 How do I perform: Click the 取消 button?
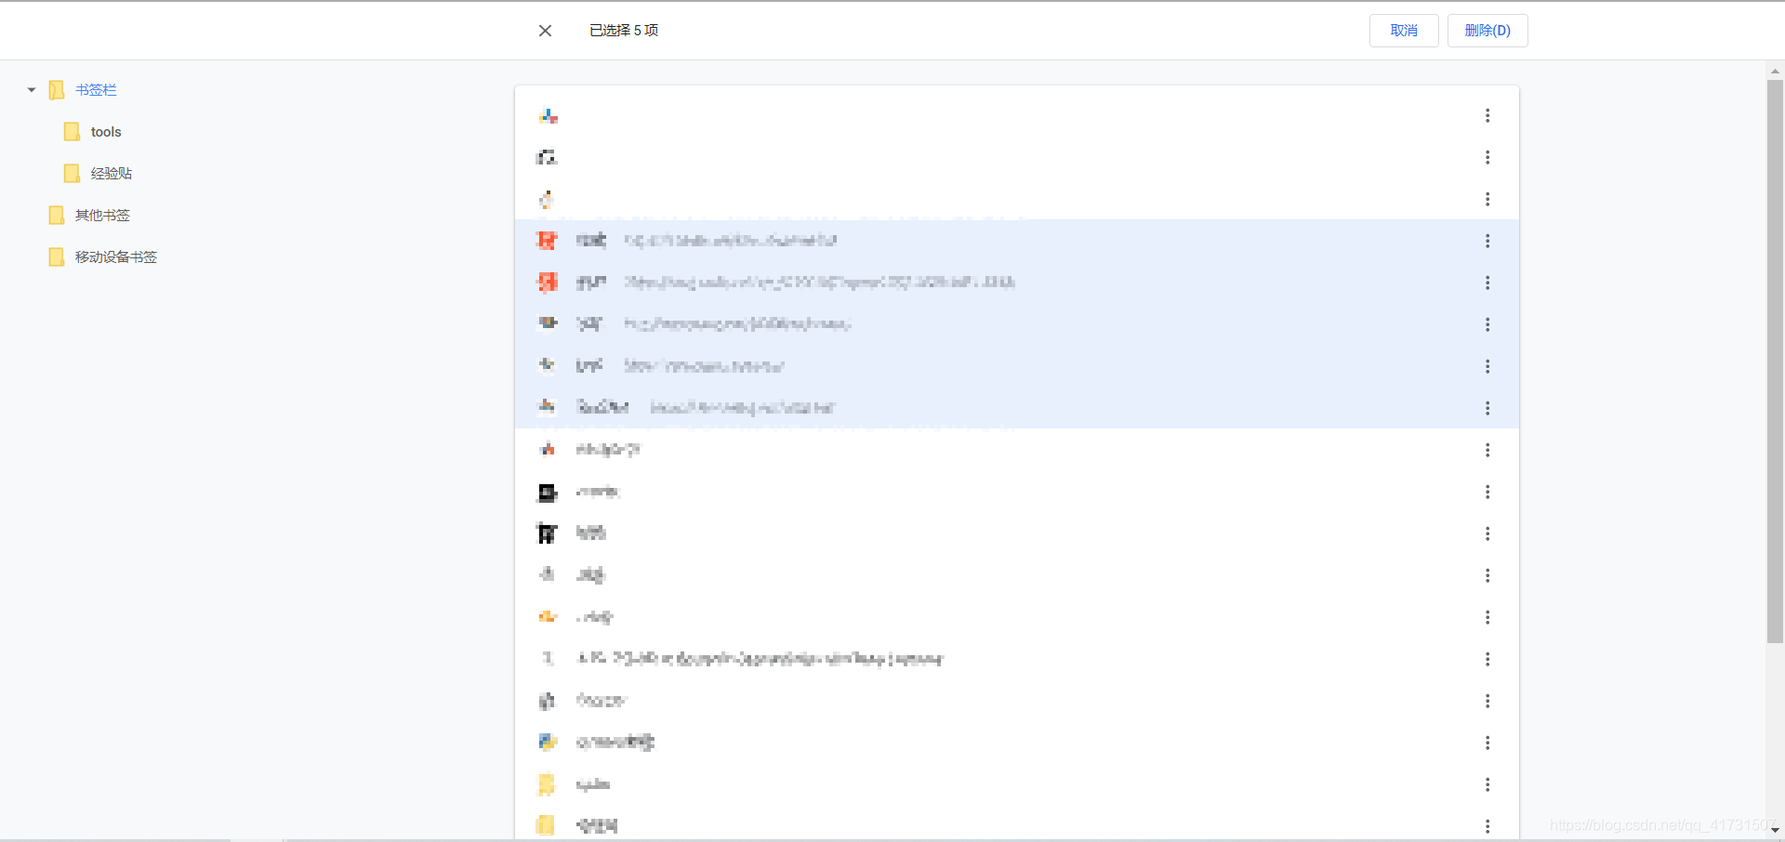coord(1404,31)
